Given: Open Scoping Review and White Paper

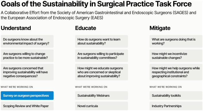Looking at the screenshot, I should click(27, 106).
